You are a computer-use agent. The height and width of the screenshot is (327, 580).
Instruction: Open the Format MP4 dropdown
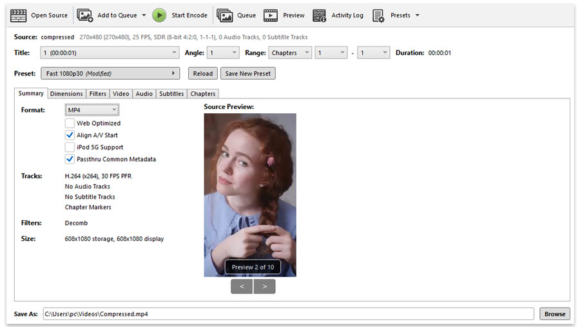(x=92, y=109)
